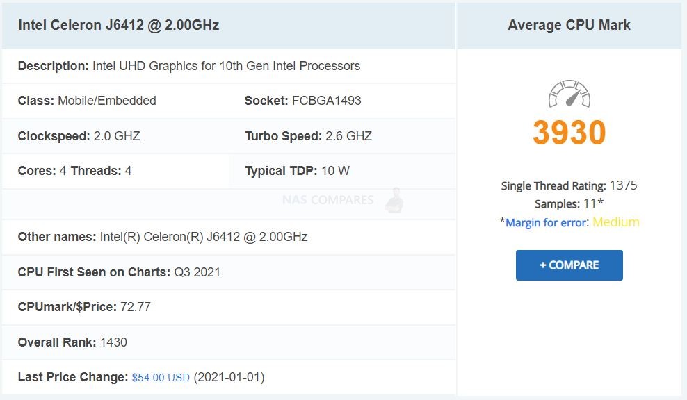Open the Margin for error link
The width and height of the screenshot is (687, 400).
coord(546,222)
